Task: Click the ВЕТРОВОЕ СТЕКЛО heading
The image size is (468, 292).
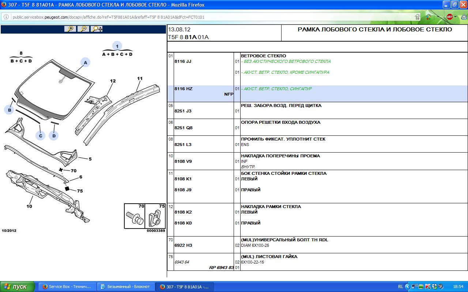Action: click(x=263, y=56)
